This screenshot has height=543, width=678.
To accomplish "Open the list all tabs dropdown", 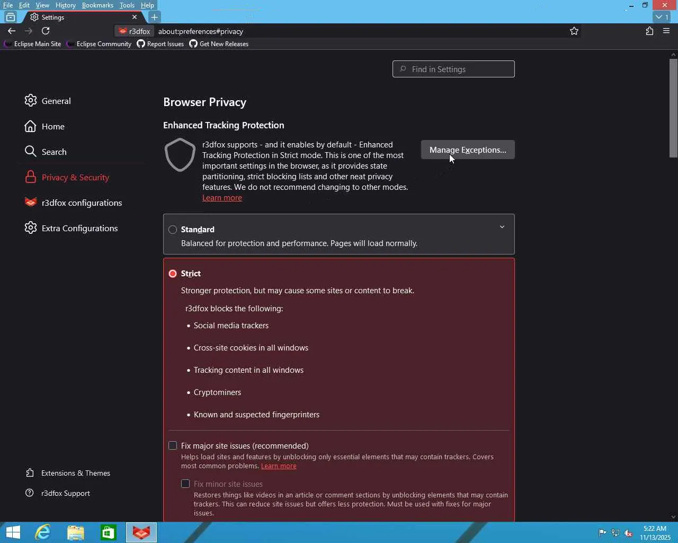I will pos(662,17).
